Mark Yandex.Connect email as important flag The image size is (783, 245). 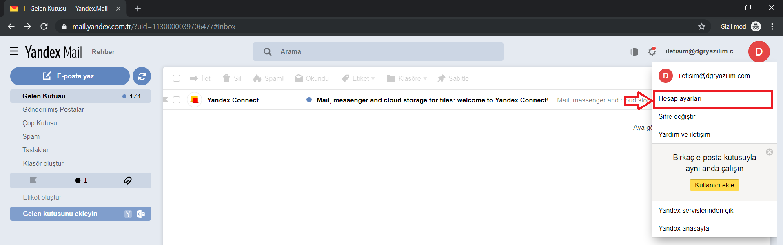click(x=166, y=100)
